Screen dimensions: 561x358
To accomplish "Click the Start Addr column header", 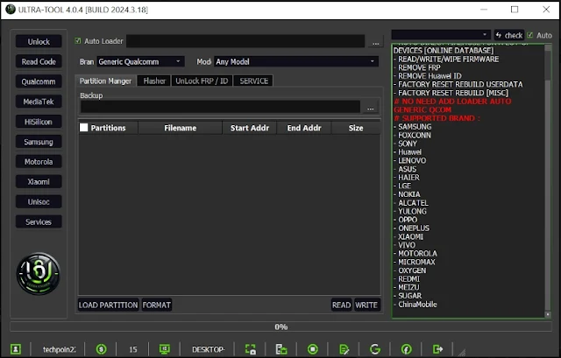I will point(249,128).
